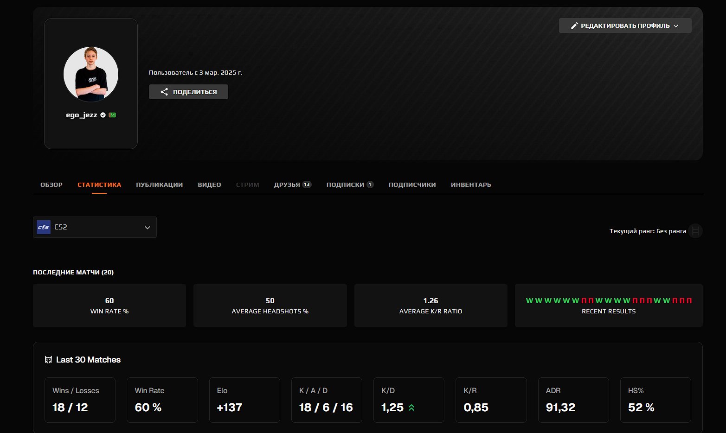Switch to the ВИДЕО tab

[209, 184]
